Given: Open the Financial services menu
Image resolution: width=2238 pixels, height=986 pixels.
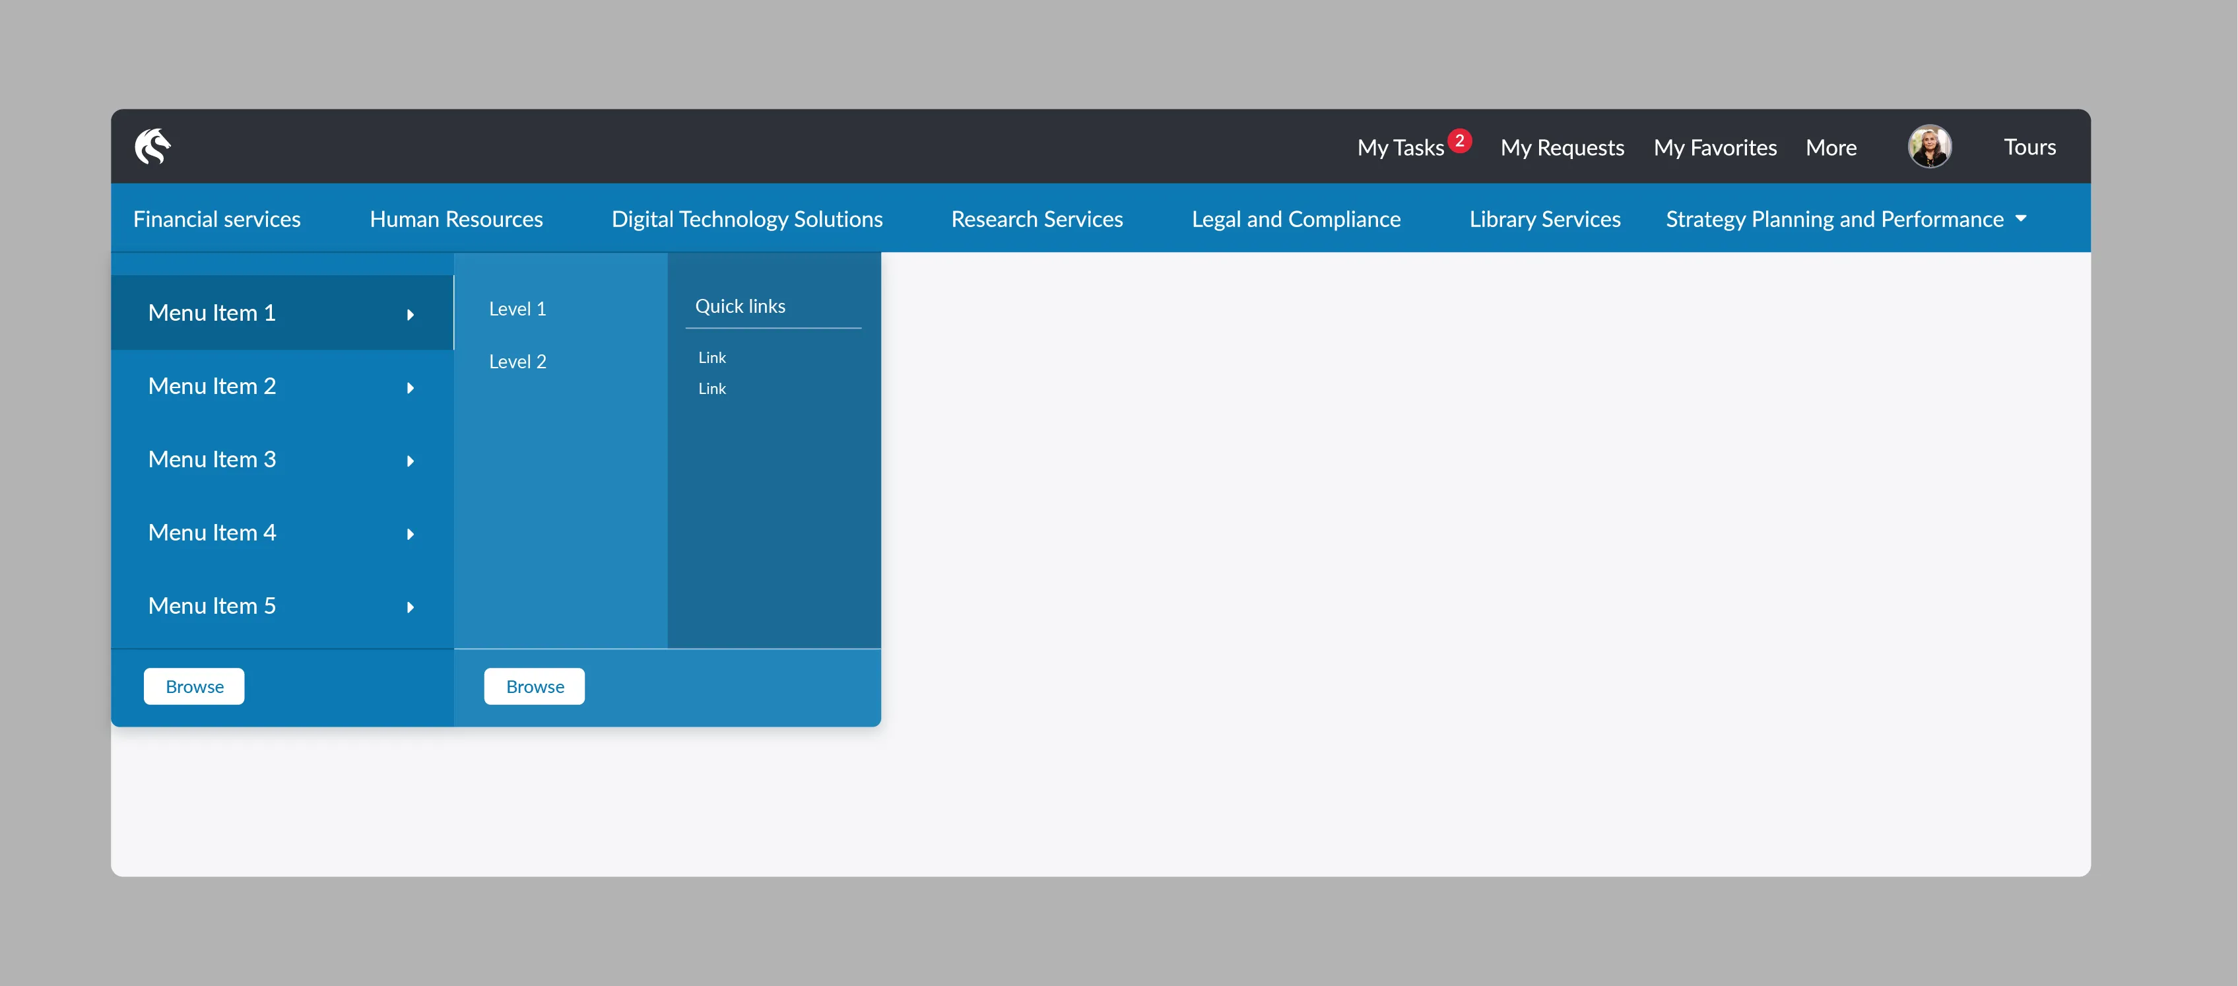Looking at the screenshot, I should (x=217, y=219).
